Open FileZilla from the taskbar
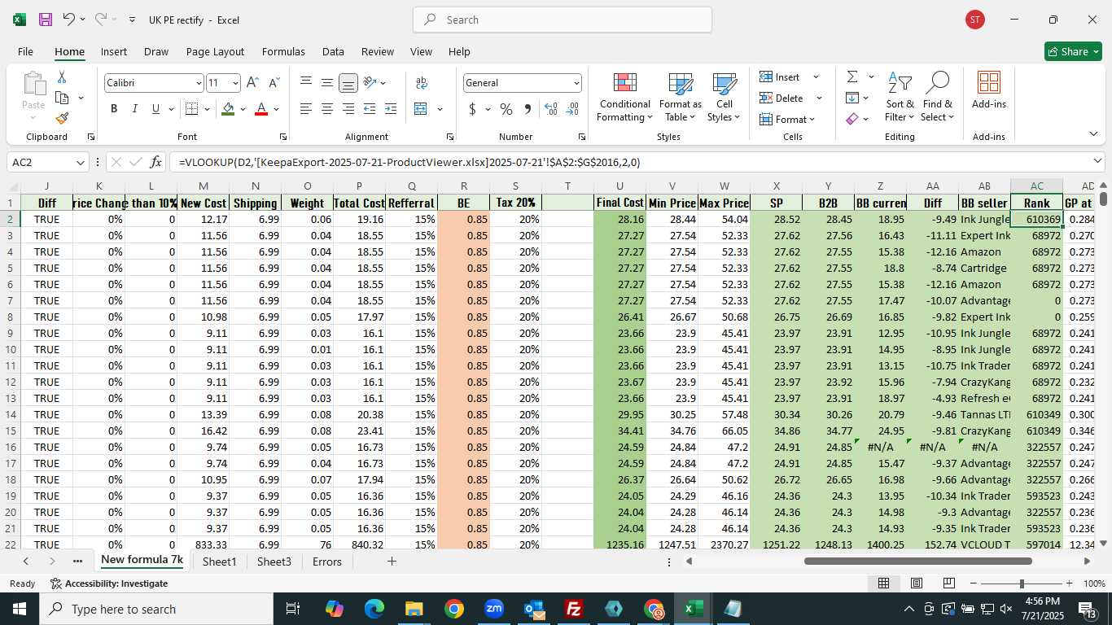 574,609
